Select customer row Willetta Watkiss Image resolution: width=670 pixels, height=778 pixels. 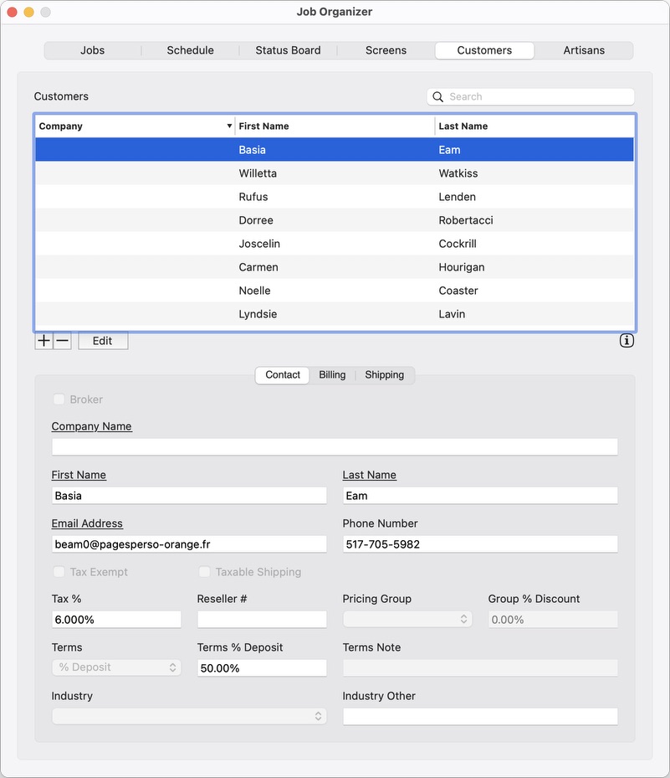[x=335, y=173]
